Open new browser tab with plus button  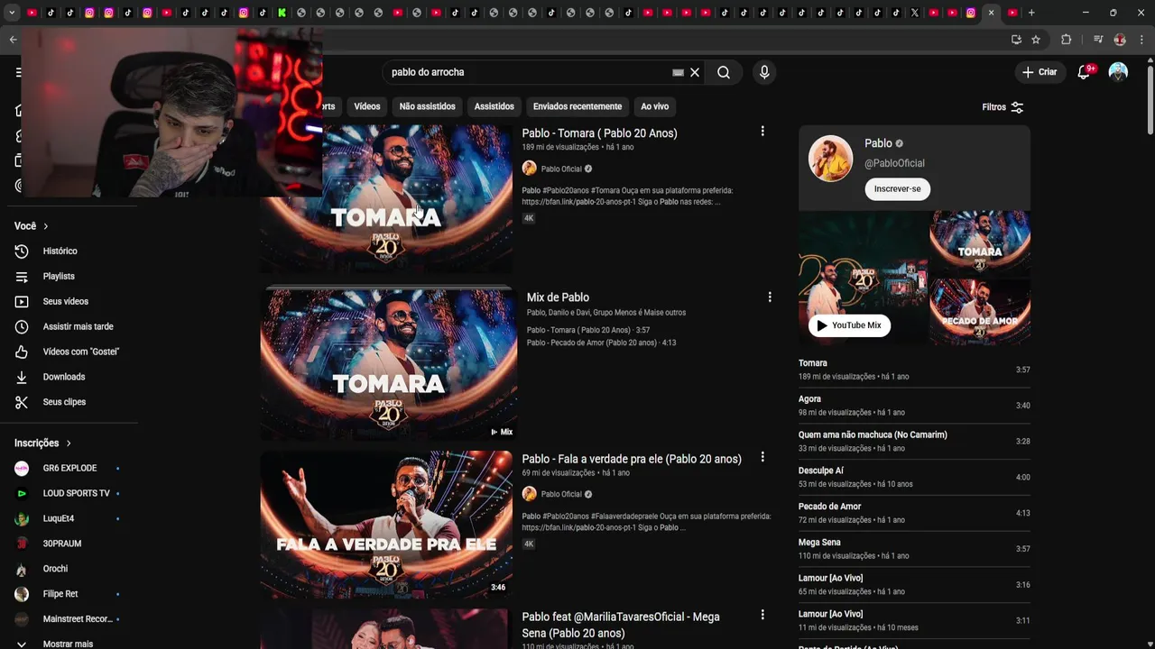click(1031, 13)
